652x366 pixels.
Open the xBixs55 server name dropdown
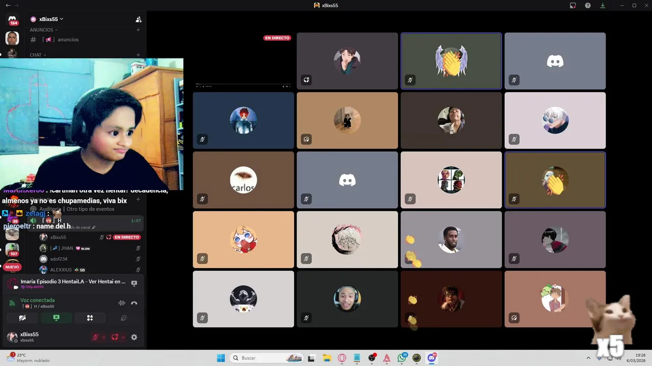50,19
